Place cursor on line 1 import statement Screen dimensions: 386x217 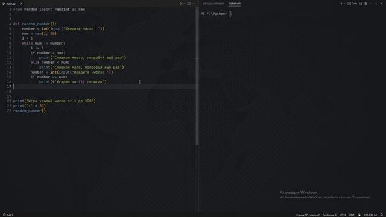(49, 10)
